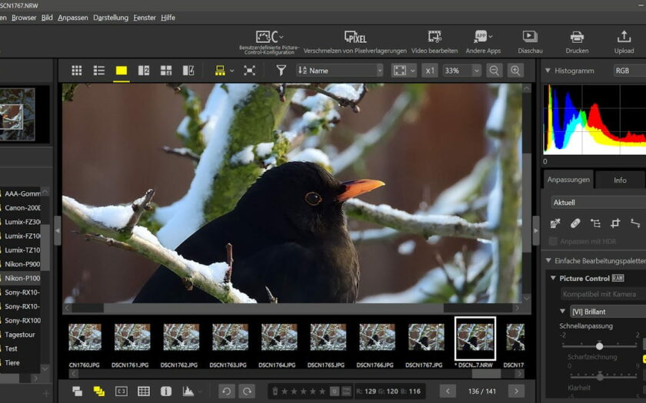
Task: Rotate image clockwise
Action: point(247,391)
